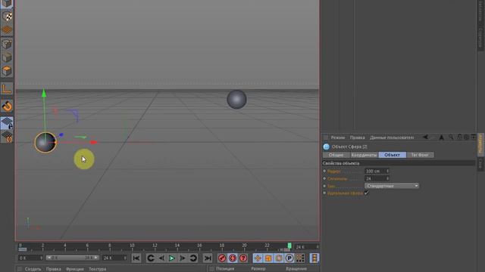
Task: Switch to the Общие tab
Action: point(336,155)
